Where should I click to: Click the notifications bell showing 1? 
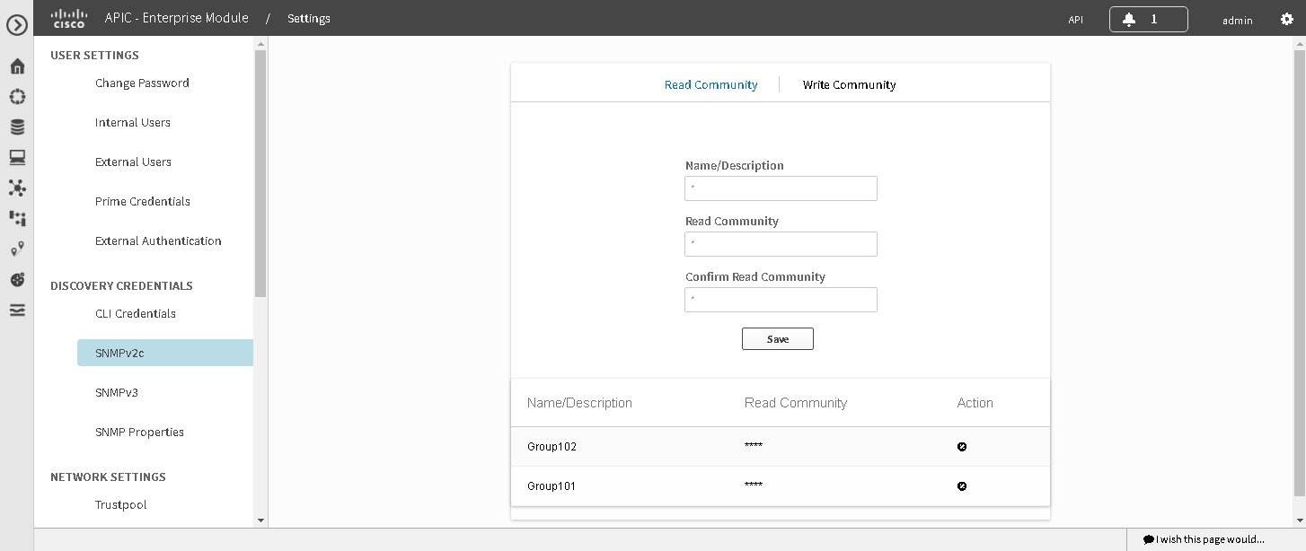point(1148,18)
